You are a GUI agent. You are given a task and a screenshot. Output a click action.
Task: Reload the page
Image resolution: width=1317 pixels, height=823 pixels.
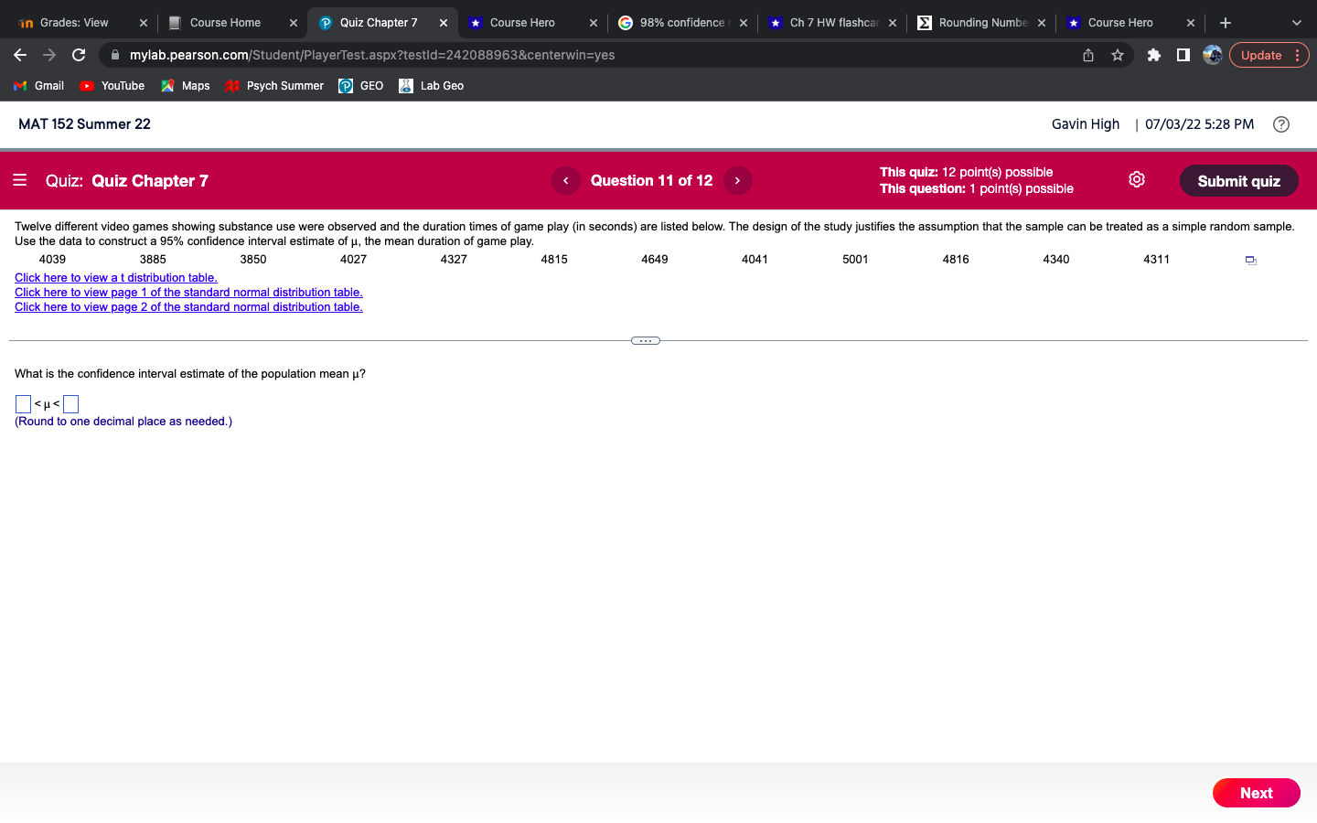79,55
